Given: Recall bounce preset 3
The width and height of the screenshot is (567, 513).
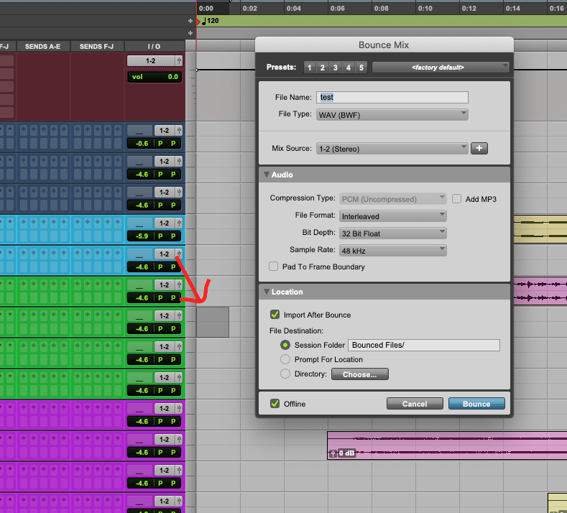Looking at the screenshot, I should 335,68.
